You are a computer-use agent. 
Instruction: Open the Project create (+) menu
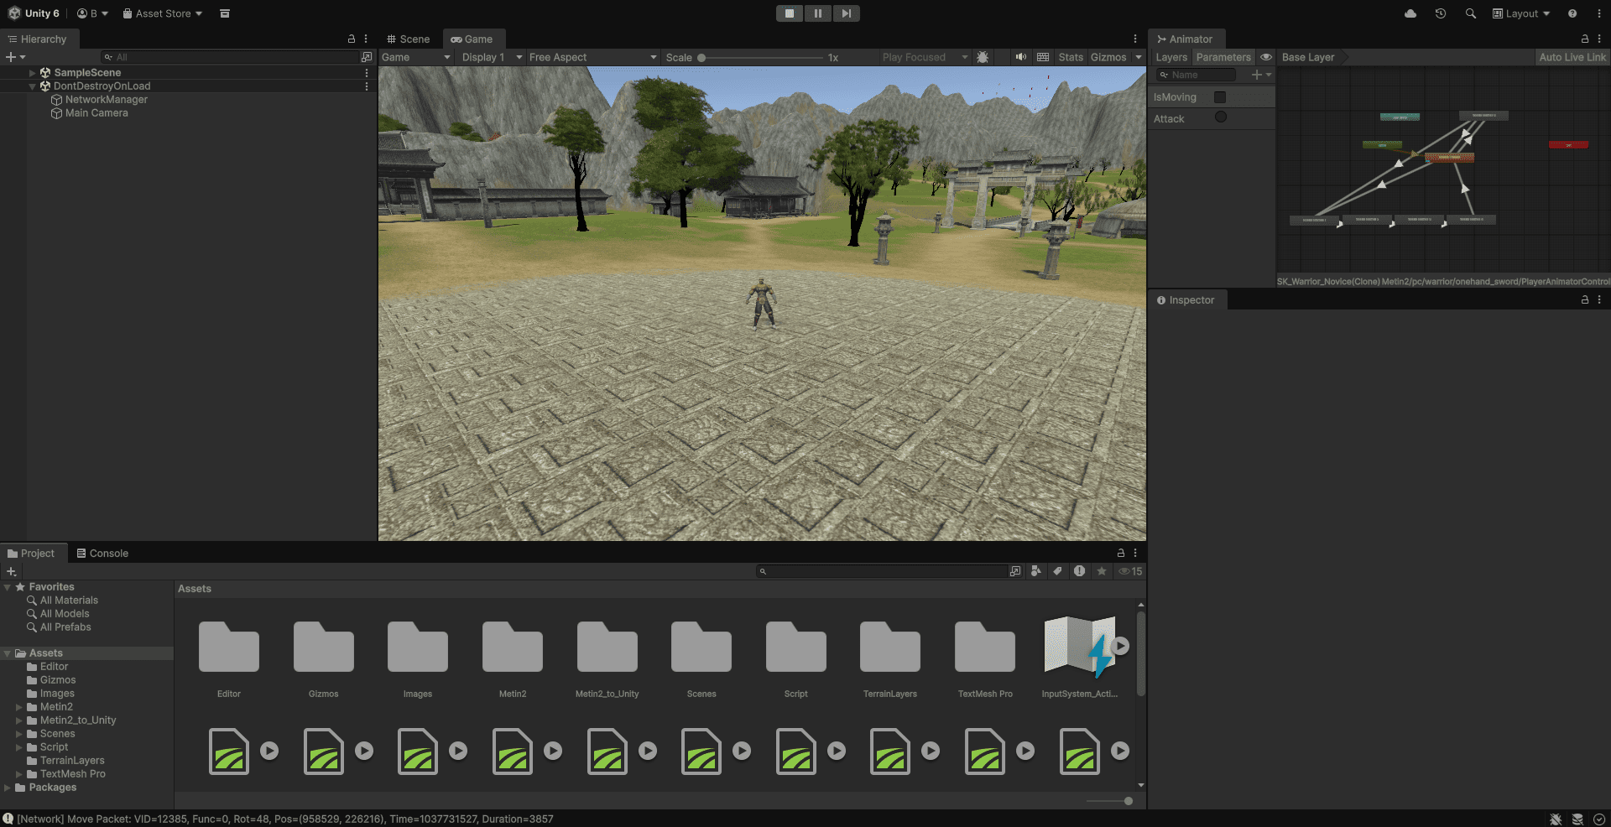tap(12, 571)
